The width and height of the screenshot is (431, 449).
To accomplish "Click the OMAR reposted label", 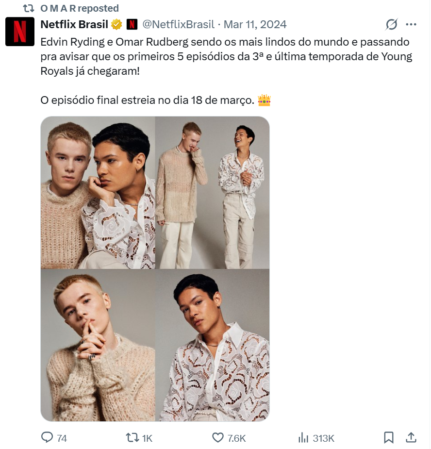I will pyautogui.click(x=79, y=8).
